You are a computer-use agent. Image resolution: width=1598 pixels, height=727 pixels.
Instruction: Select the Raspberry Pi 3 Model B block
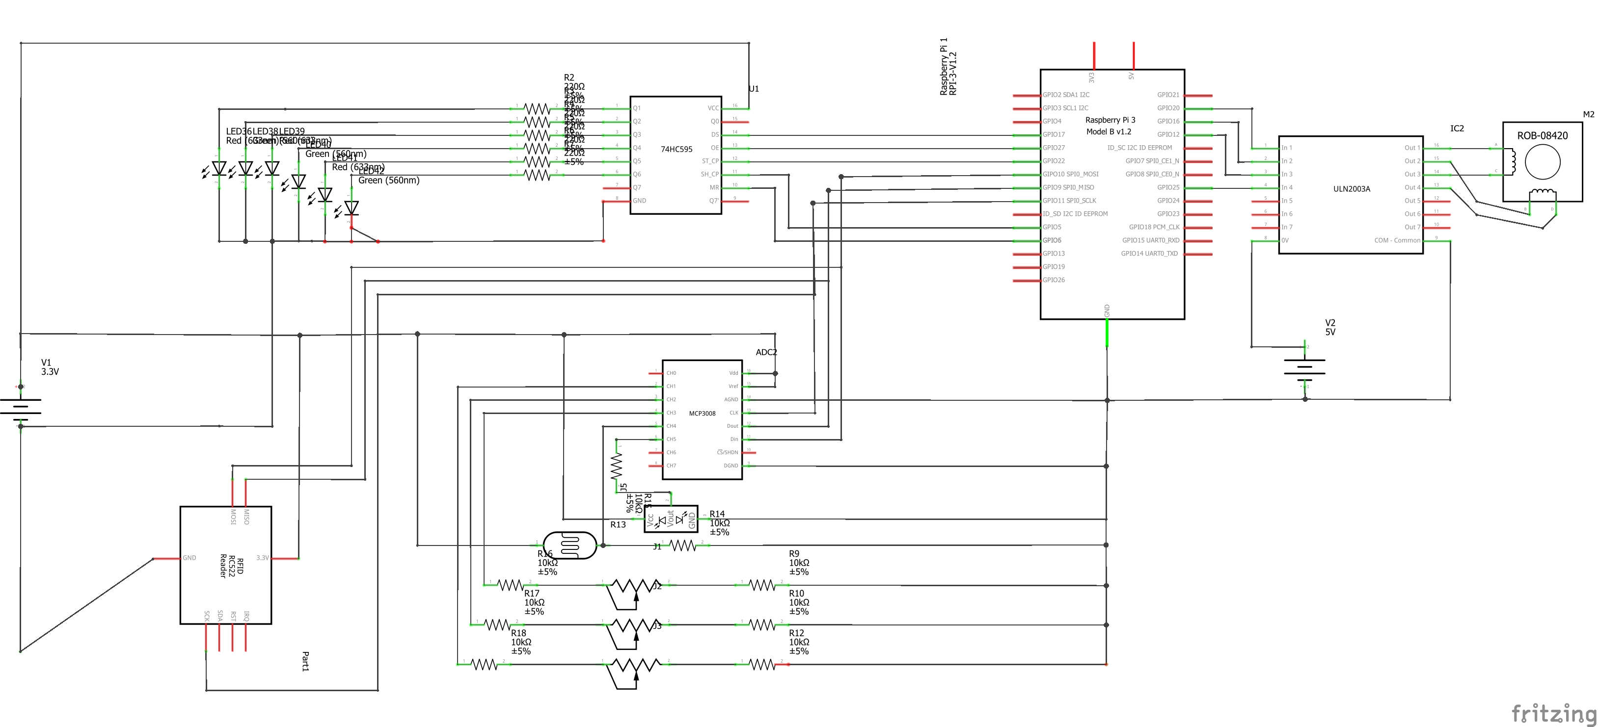tap(1112, 194)
